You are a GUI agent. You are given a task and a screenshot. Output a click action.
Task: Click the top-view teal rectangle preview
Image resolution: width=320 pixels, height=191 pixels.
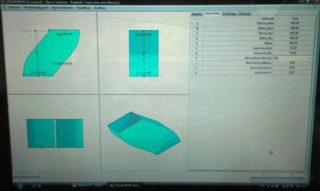[x=143, y=53]
